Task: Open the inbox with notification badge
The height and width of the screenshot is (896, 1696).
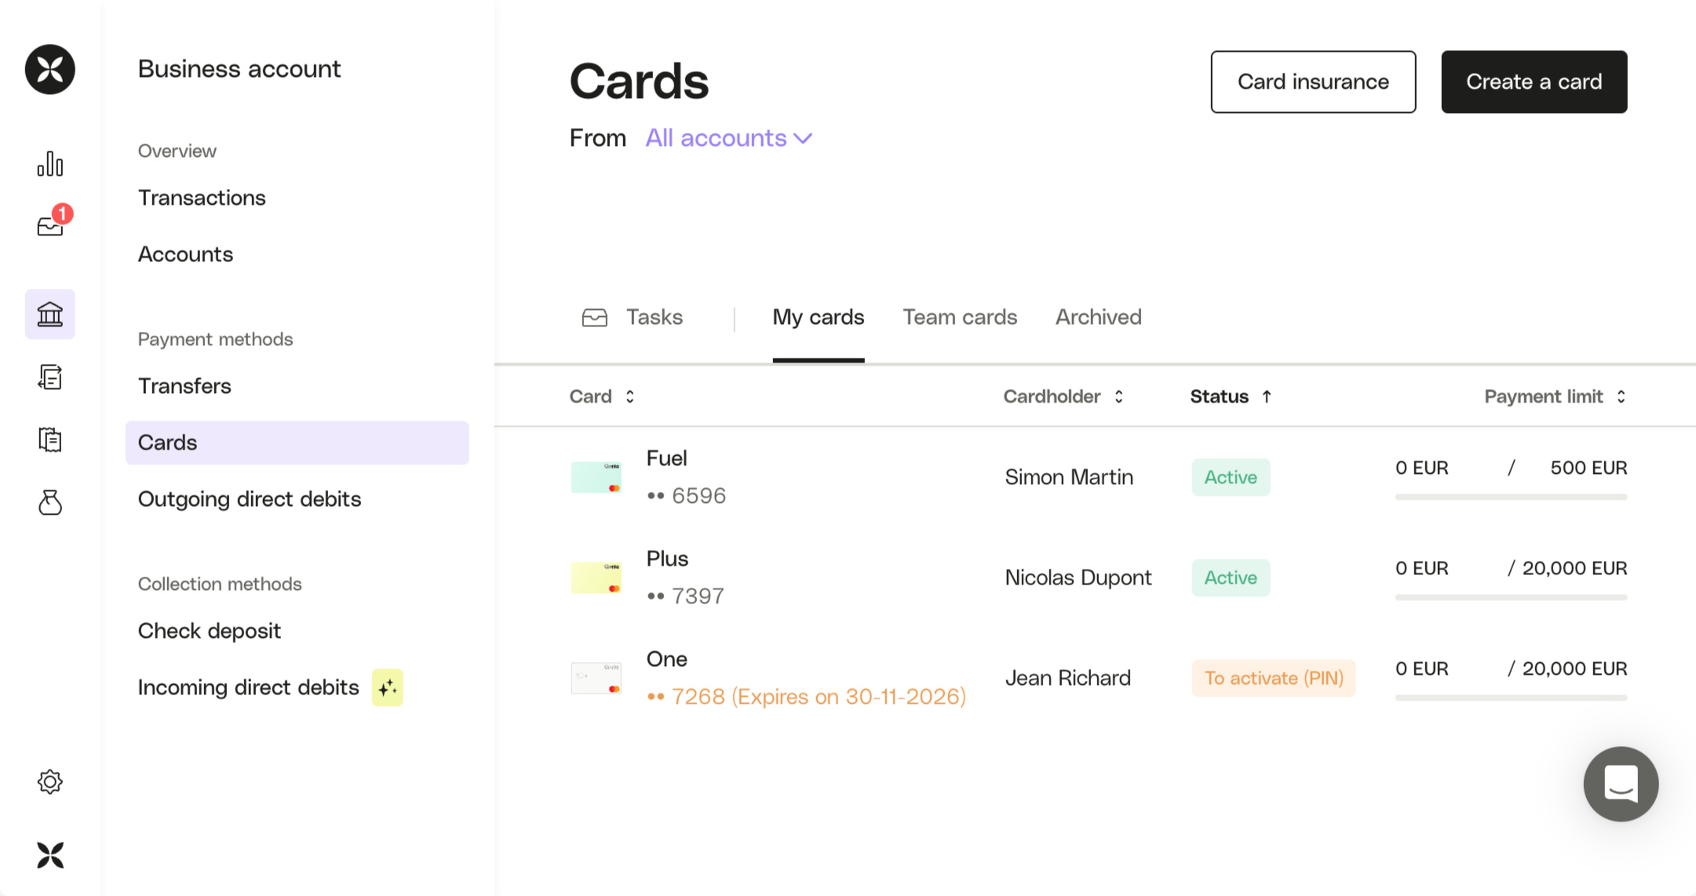Action: pos(50,226)
